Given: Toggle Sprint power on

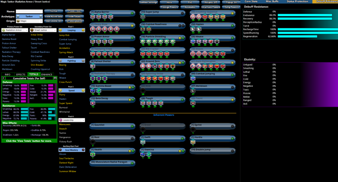Looking at the screenshot, I should [x=233, y=126].
